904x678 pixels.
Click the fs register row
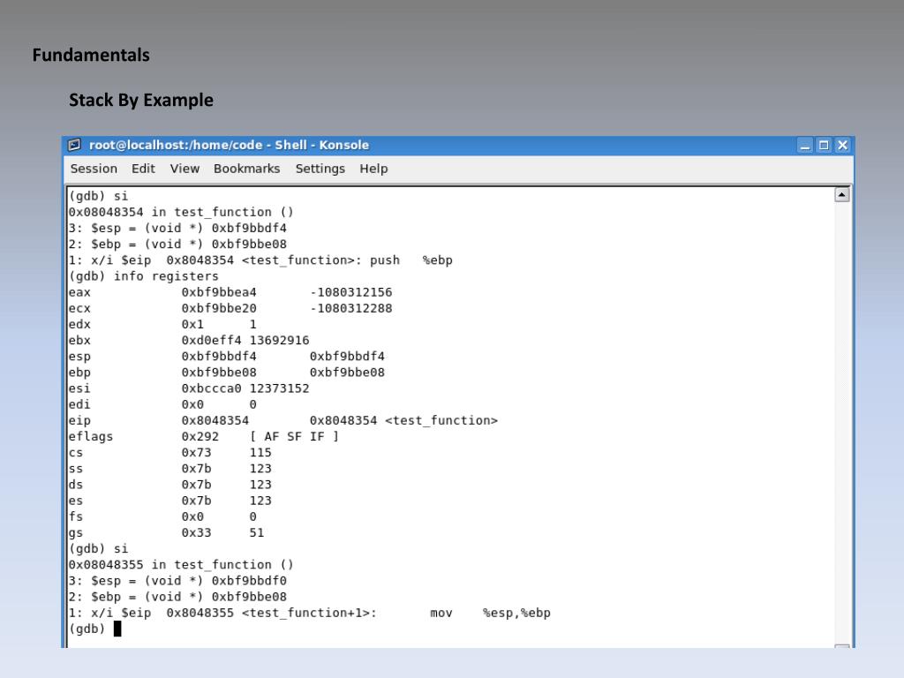click(x=162, y=517)
